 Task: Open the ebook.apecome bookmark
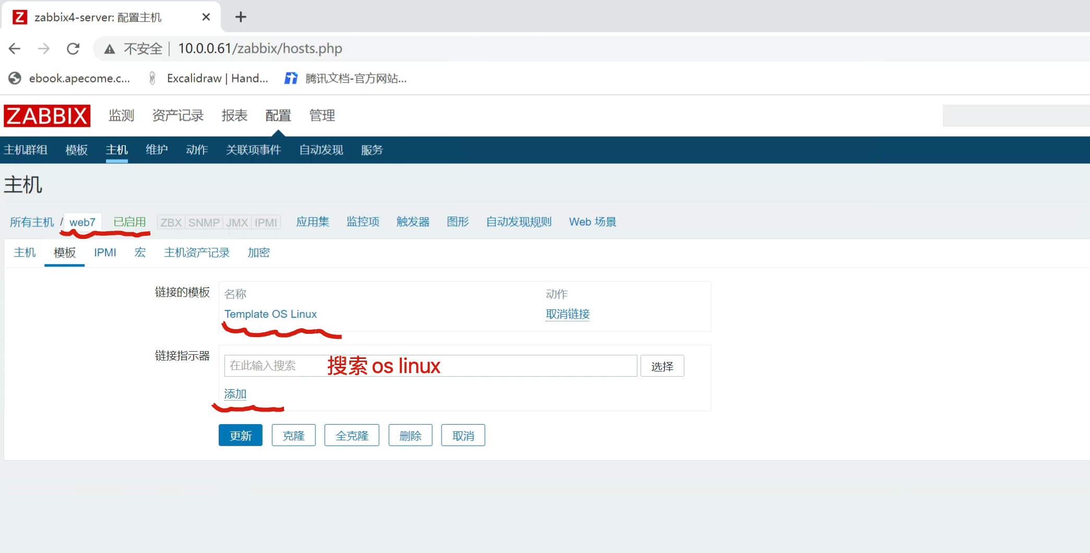(x=69, y=78)
